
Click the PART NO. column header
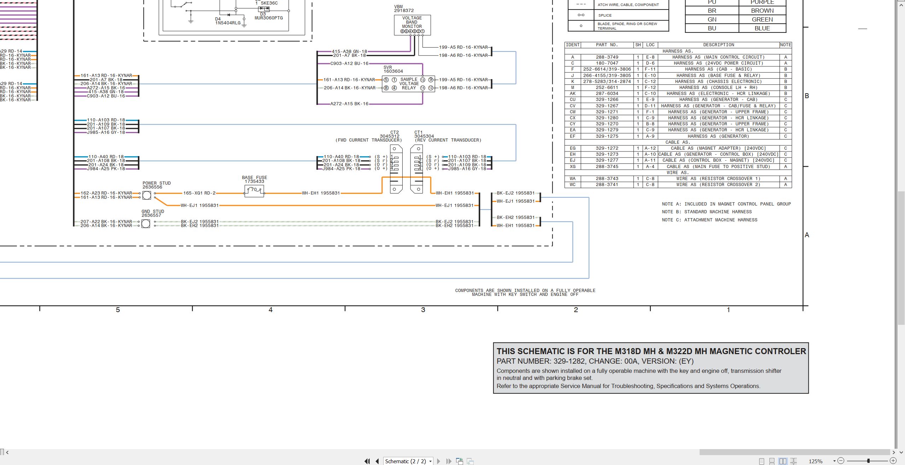point(607,45)
